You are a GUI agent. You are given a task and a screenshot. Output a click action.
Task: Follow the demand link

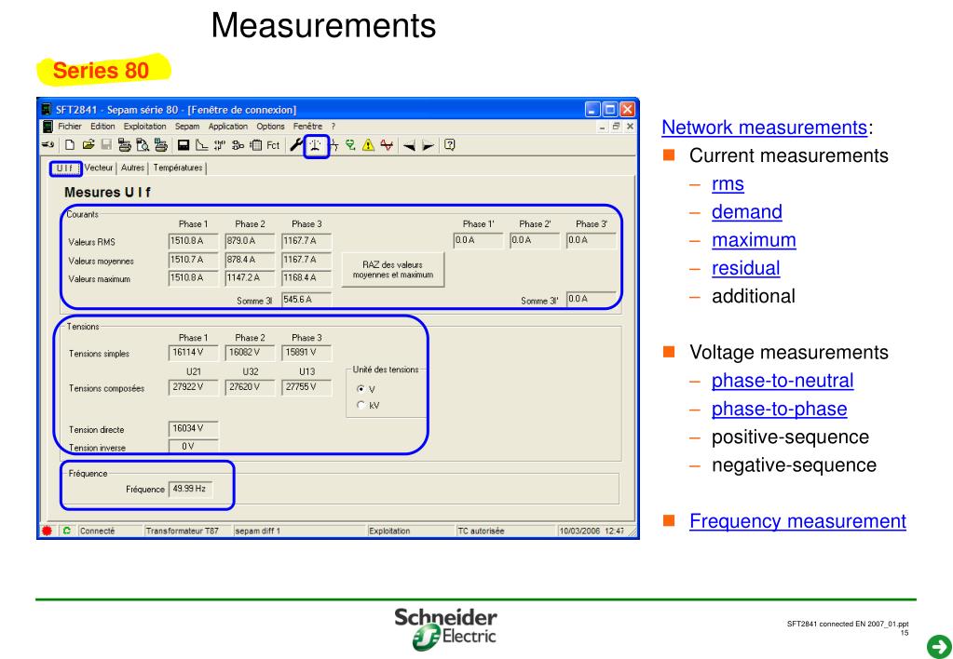(x=747, y=212)
